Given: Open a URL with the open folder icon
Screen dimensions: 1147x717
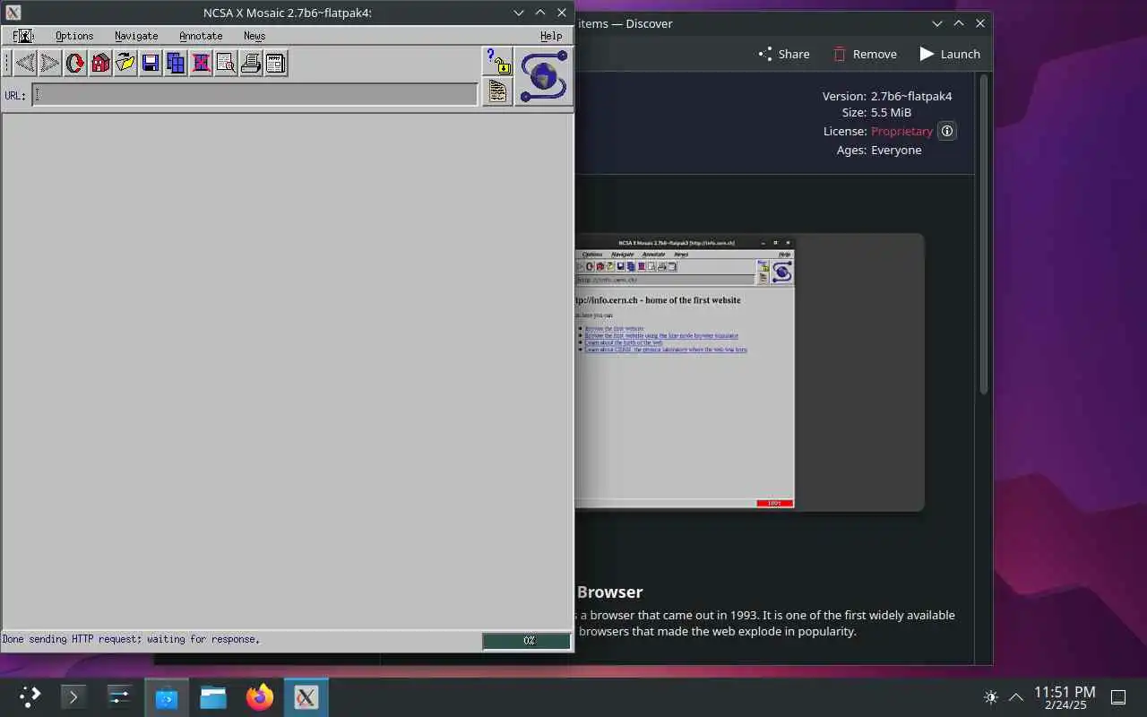Looking at the screenshot, I should [x=125, y=63].
